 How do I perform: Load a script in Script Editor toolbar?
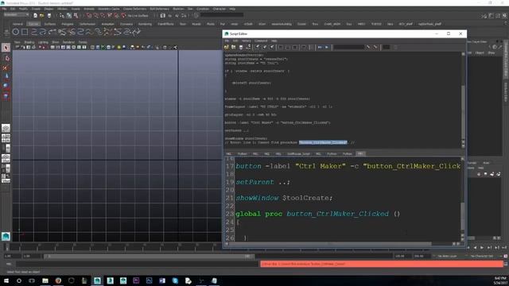click(x=227, y=48)
